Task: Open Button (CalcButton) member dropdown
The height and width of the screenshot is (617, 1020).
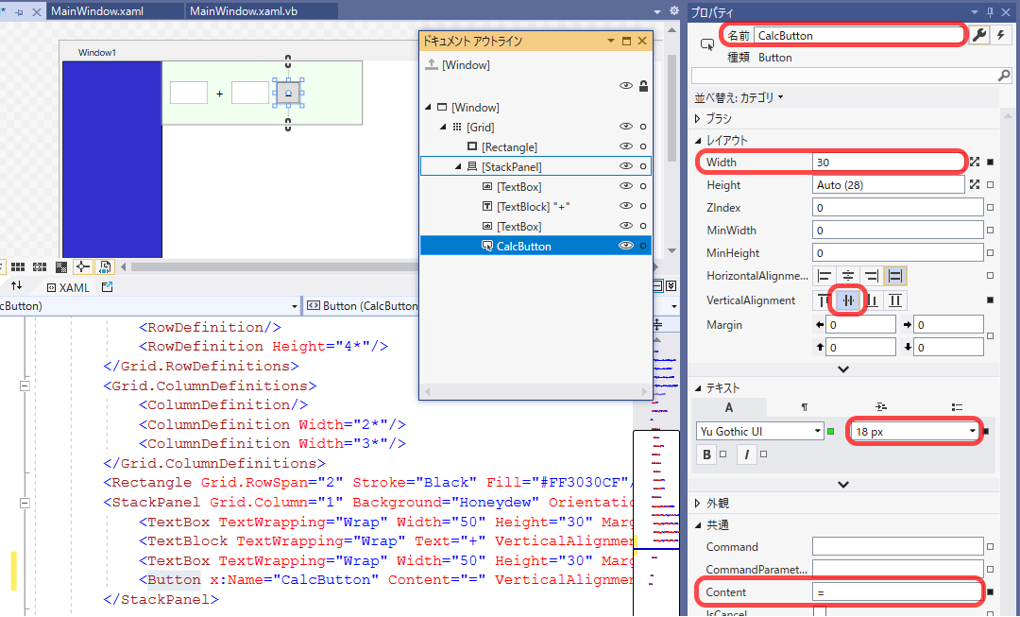Action: (674, 306)
